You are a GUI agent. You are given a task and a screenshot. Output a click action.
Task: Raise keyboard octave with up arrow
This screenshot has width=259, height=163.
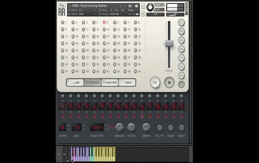(59, 150)
